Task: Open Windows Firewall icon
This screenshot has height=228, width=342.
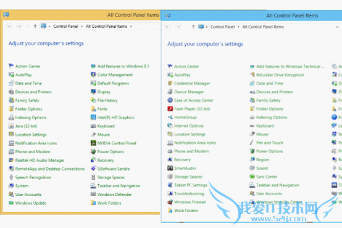Action: (170, 202)
